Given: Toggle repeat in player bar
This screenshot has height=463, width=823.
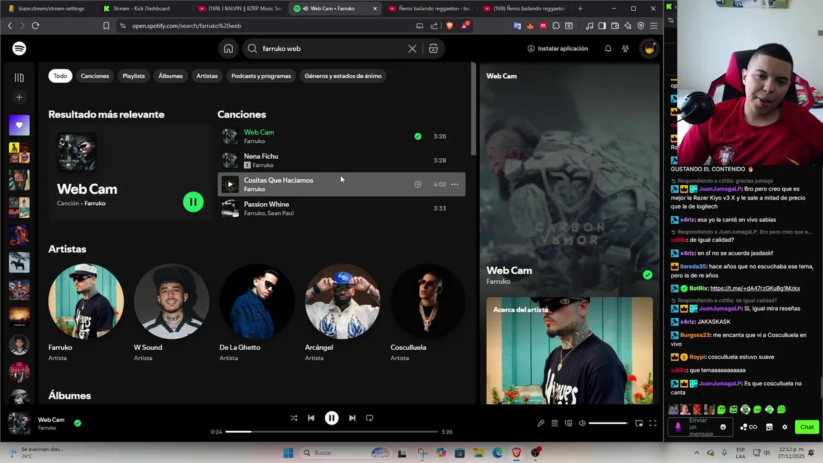Looking at the screenshot, I should point(370,418).
